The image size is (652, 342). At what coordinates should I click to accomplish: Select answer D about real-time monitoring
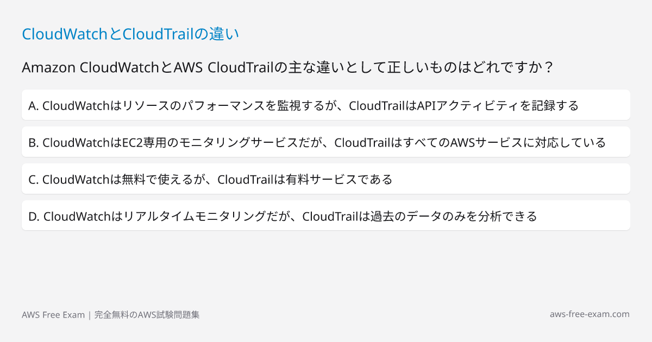pyautogui.click(x=326, y=216)
